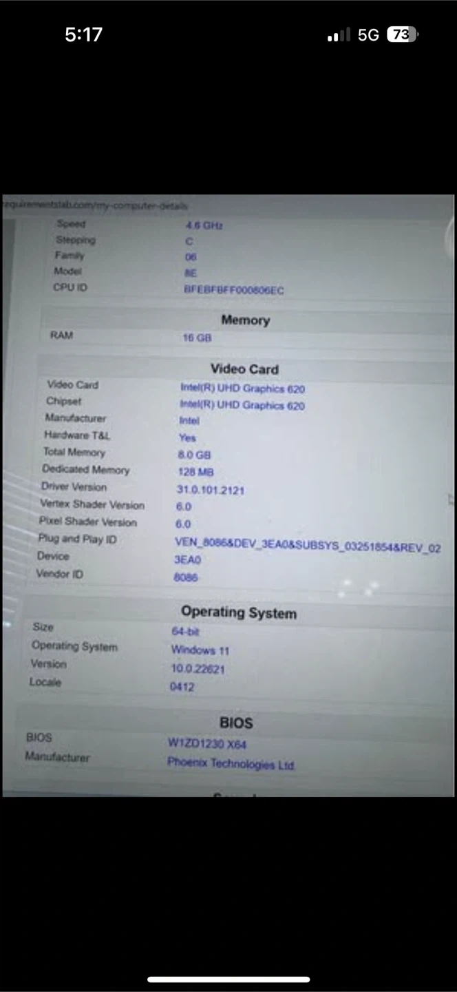Click the Windows 11 operating system value

click(200, 650)
